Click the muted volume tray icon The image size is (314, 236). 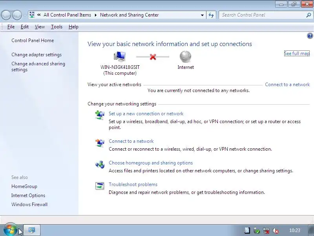point(276,230)
